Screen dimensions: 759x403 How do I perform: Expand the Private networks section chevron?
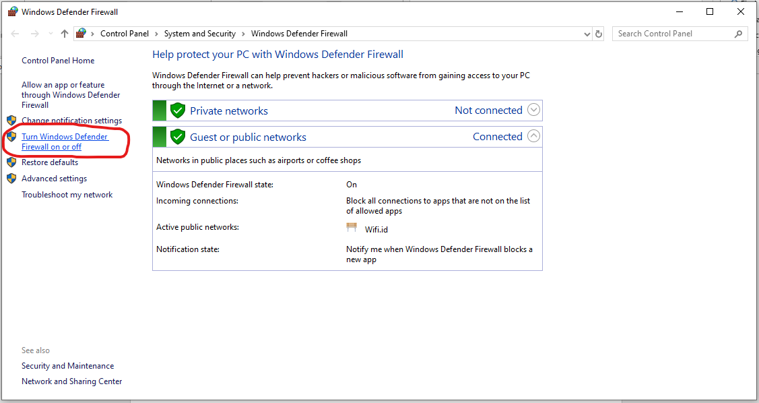[x=533, y=110]
